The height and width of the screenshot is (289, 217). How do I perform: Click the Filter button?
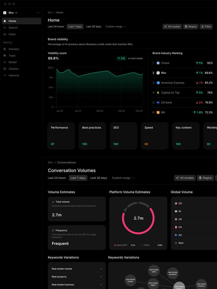click(206, 27)
